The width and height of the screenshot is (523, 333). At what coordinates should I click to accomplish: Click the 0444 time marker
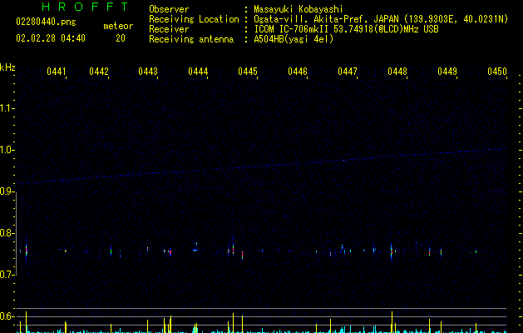tap(198, 72)
